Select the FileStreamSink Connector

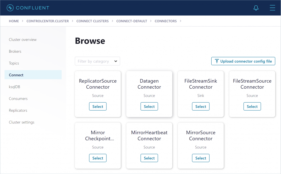(201, 106)
